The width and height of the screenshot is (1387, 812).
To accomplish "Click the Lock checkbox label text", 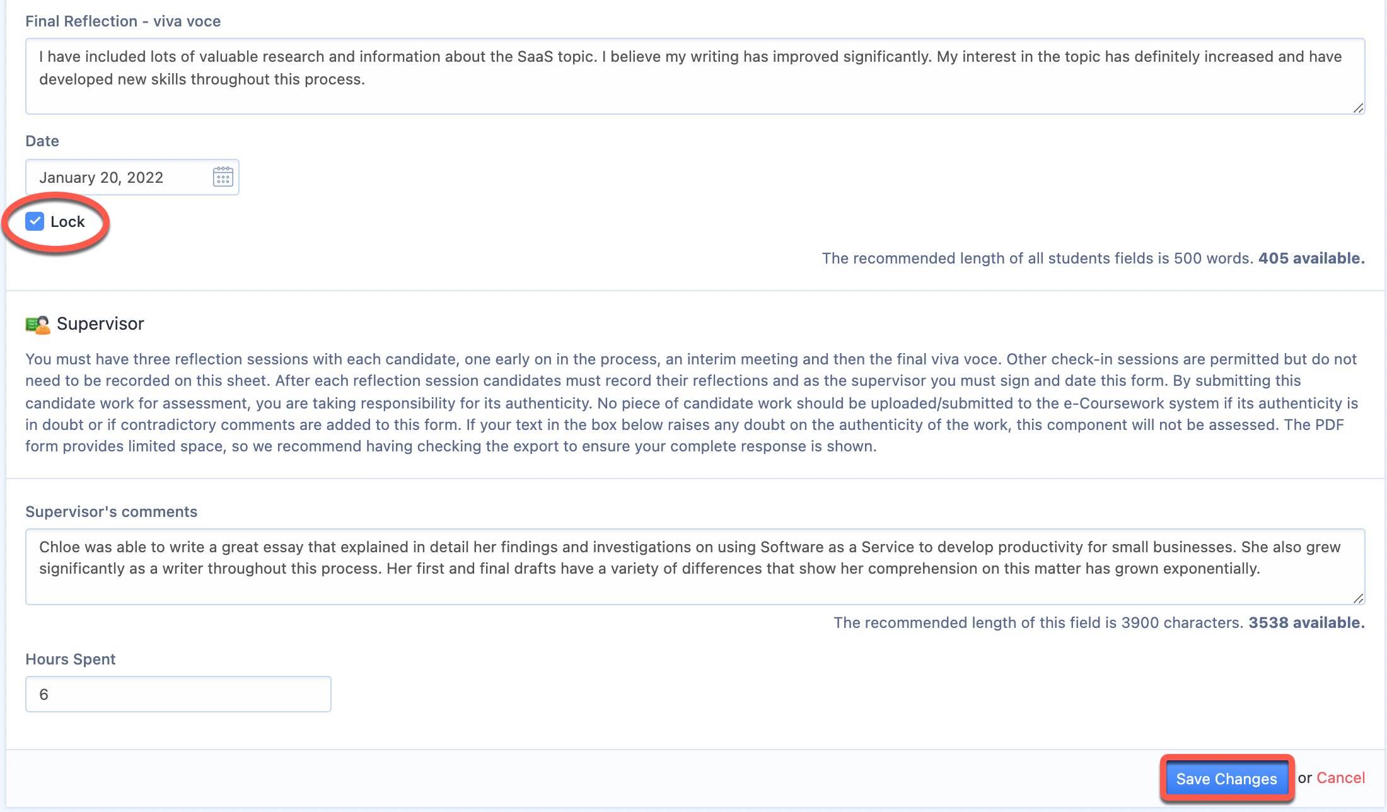I will tap(67, 222).
